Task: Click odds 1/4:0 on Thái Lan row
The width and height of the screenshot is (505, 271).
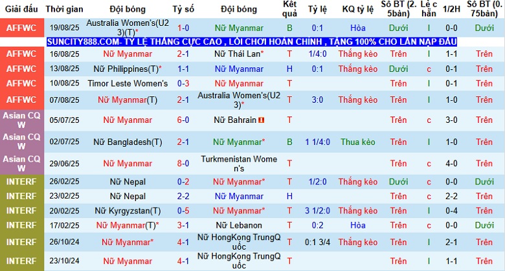Action: point(317,54)
